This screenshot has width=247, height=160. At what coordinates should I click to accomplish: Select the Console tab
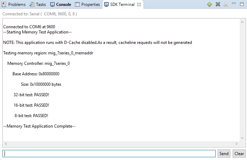coord(61,5)
